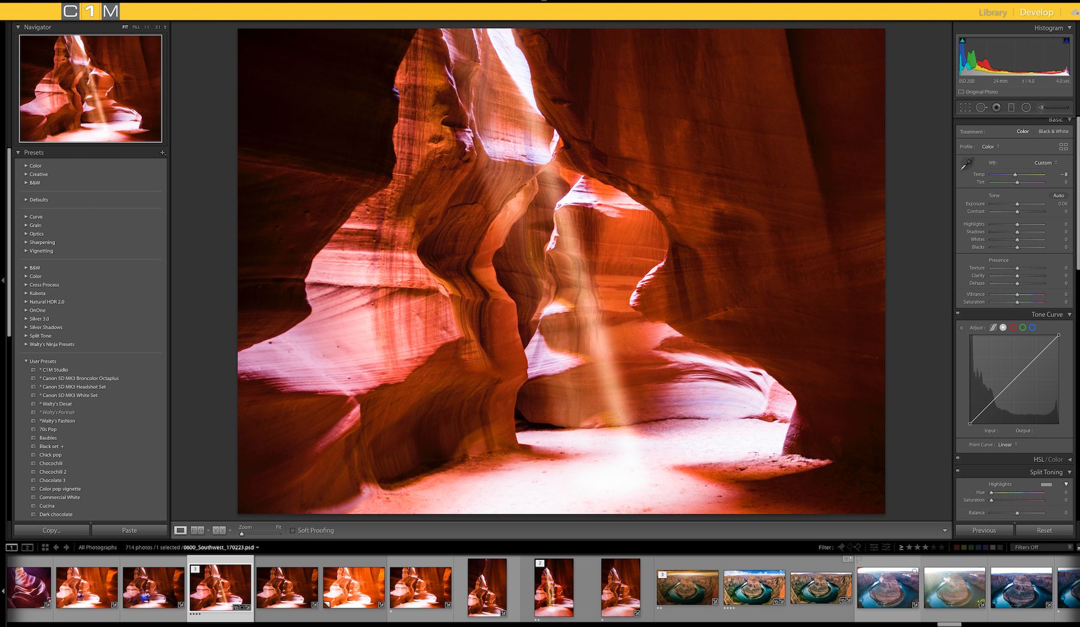Switch to the Library module

992,12
